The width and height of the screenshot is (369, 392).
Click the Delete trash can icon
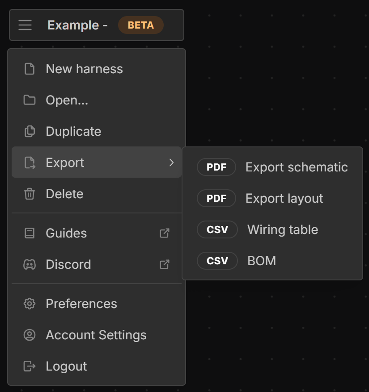click(x=30, y=194)
